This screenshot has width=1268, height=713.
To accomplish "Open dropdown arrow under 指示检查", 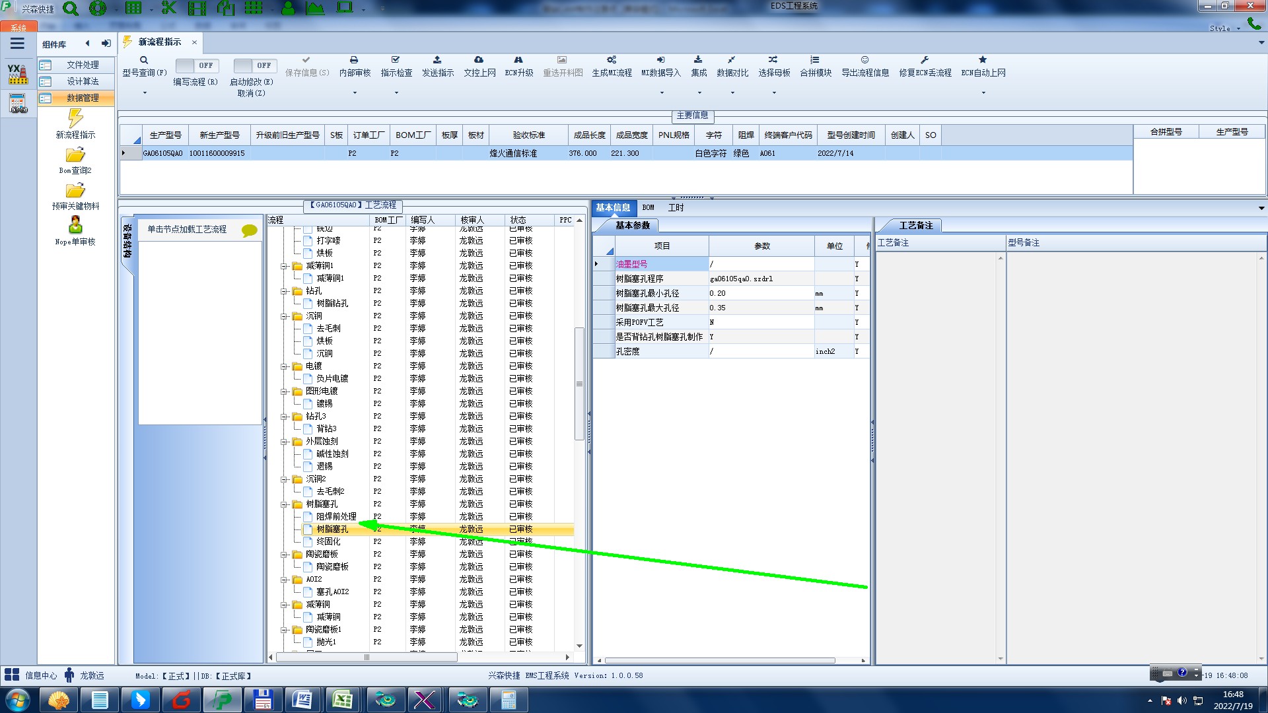I will coord(396,93).
